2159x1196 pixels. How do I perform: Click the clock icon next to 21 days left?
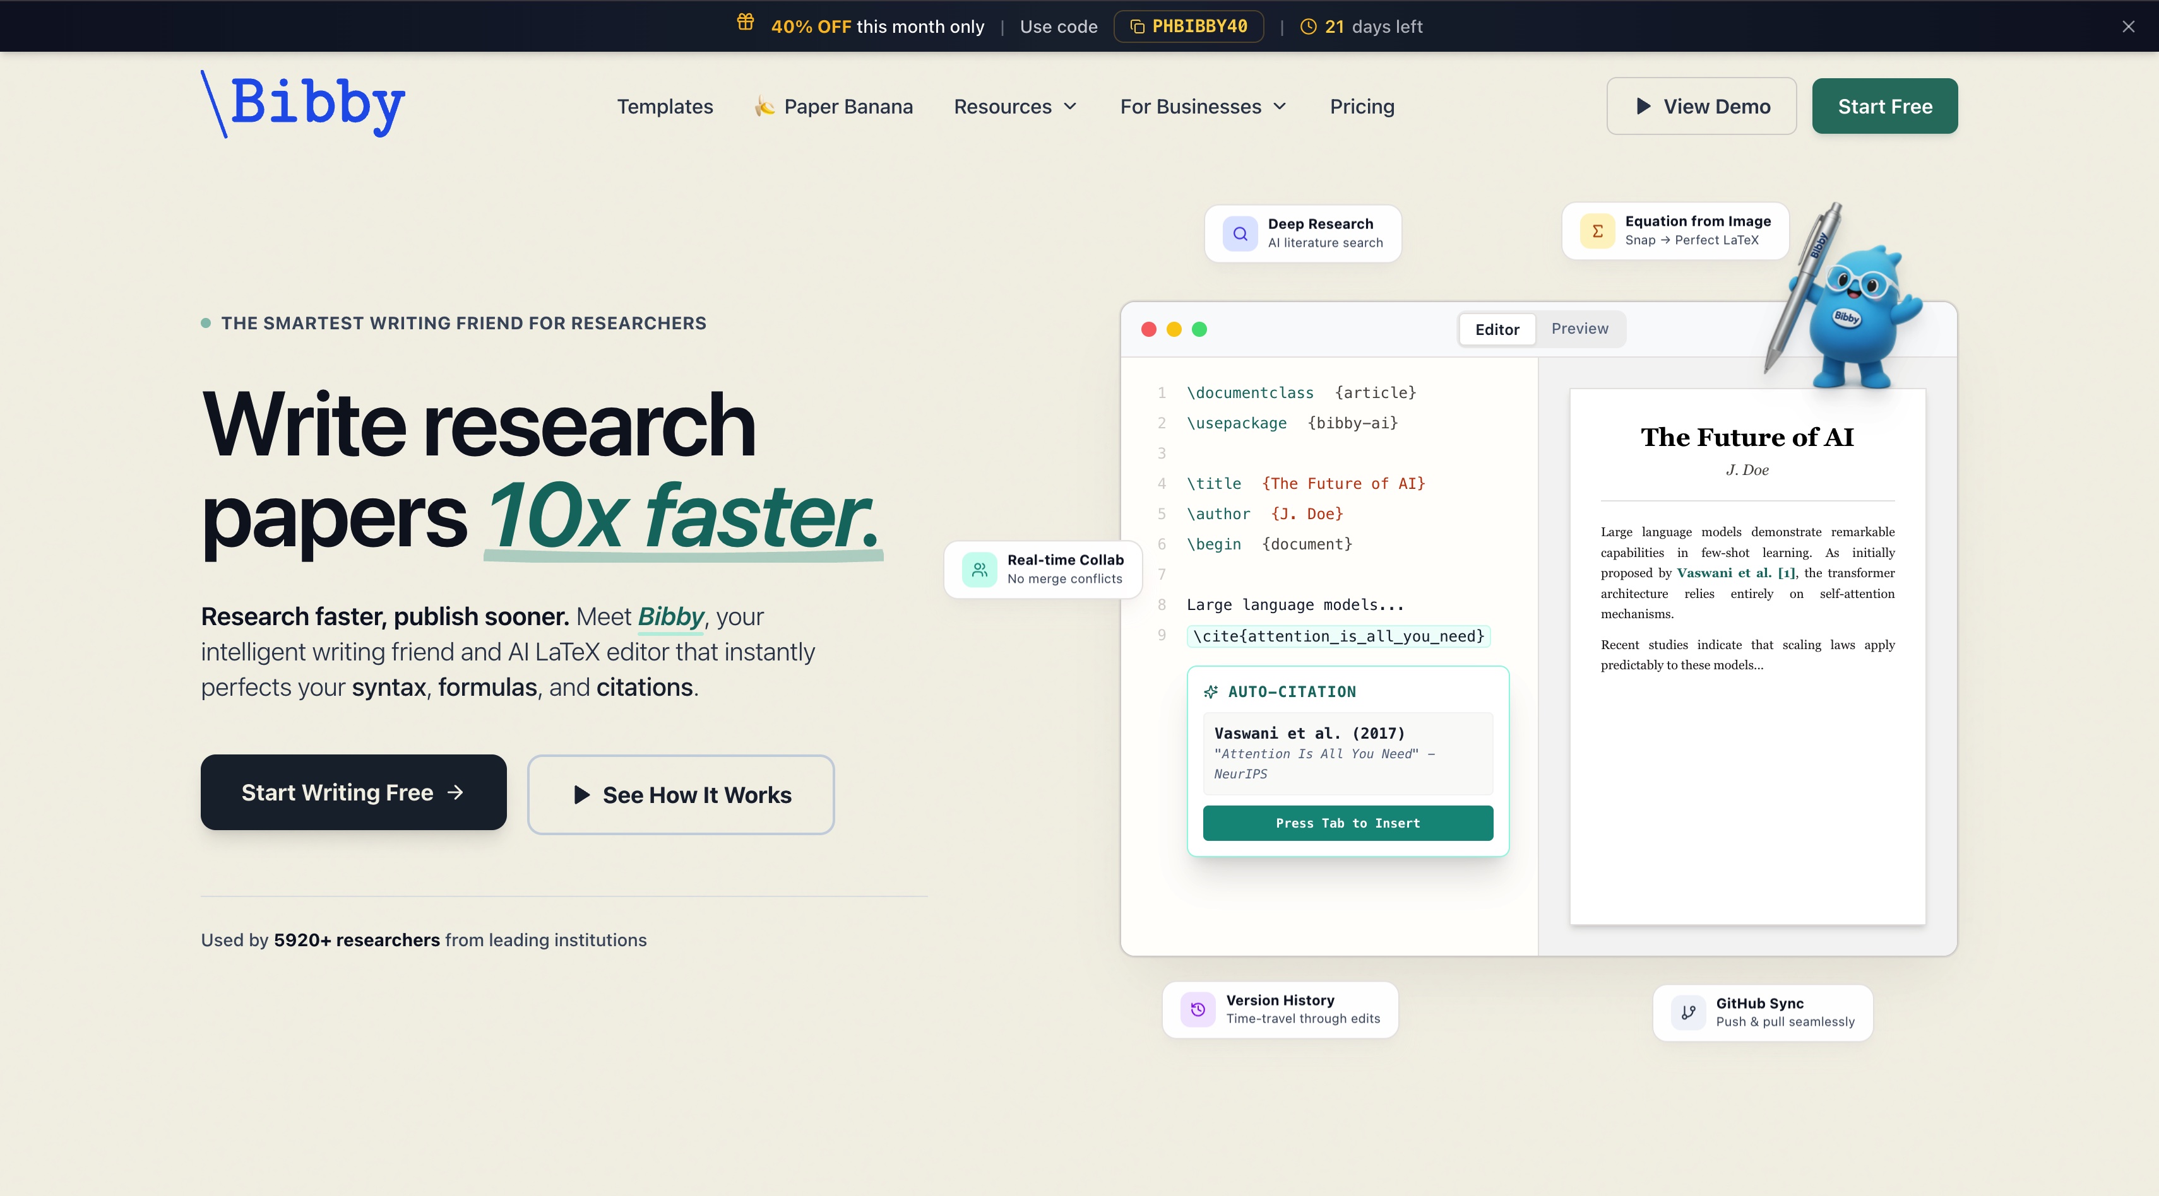pos(1307,26)
